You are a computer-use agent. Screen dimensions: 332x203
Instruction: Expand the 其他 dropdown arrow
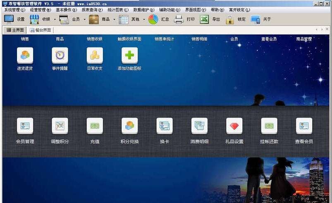click(144, 19)
